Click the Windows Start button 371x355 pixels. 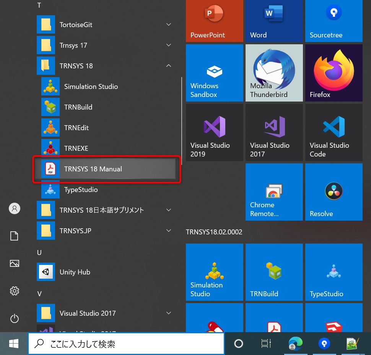(x=14, y=344)
